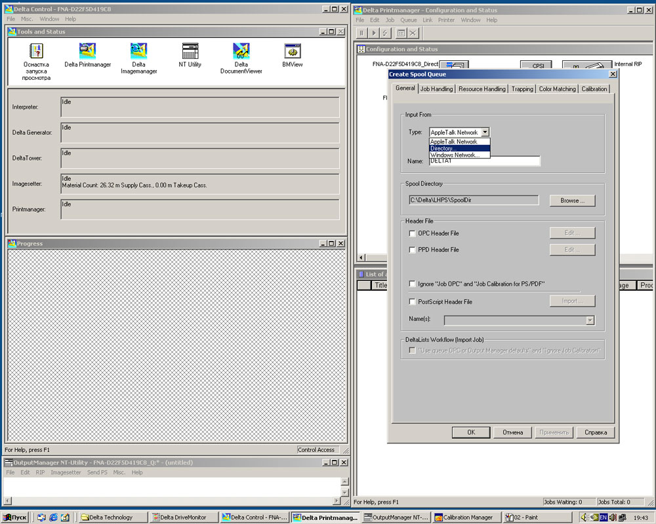Click the Type combo box arrow
The height and width of the screenshot is (524, 656).
pyautogui.click(x=485, y=132)
